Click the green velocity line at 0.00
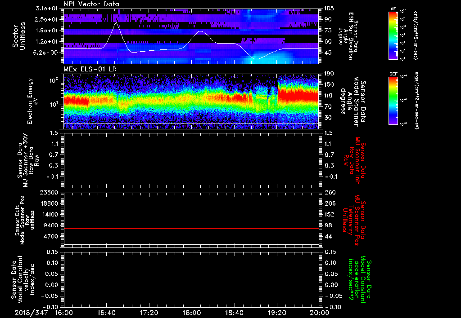 (191, 285)
